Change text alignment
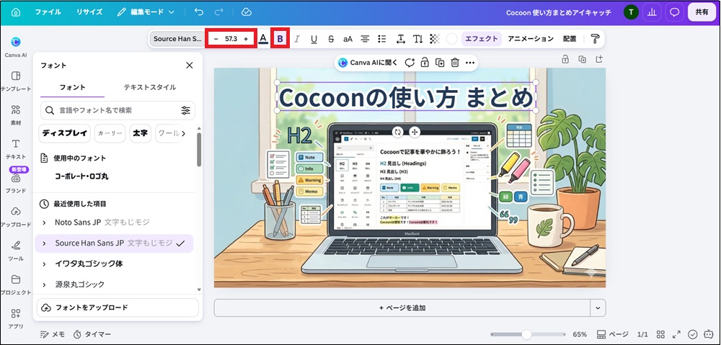 tap(365, 39)
